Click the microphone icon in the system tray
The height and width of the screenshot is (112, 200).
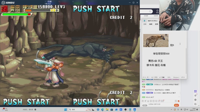178,110
